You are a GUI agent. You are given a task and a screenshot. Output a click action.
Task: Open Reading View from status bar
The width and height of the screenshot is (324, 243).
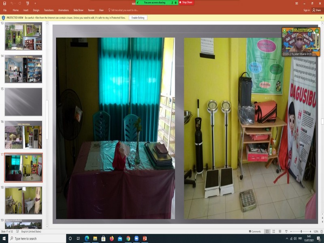pos(280,231)
